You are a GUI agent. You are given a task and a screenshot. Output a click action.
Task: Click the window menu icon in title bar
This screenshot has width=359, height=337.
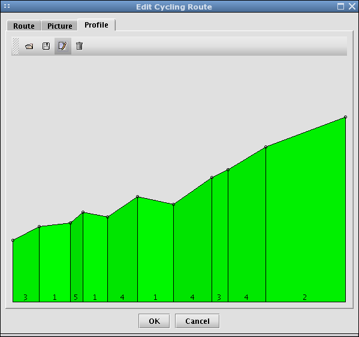pos(7,6)
